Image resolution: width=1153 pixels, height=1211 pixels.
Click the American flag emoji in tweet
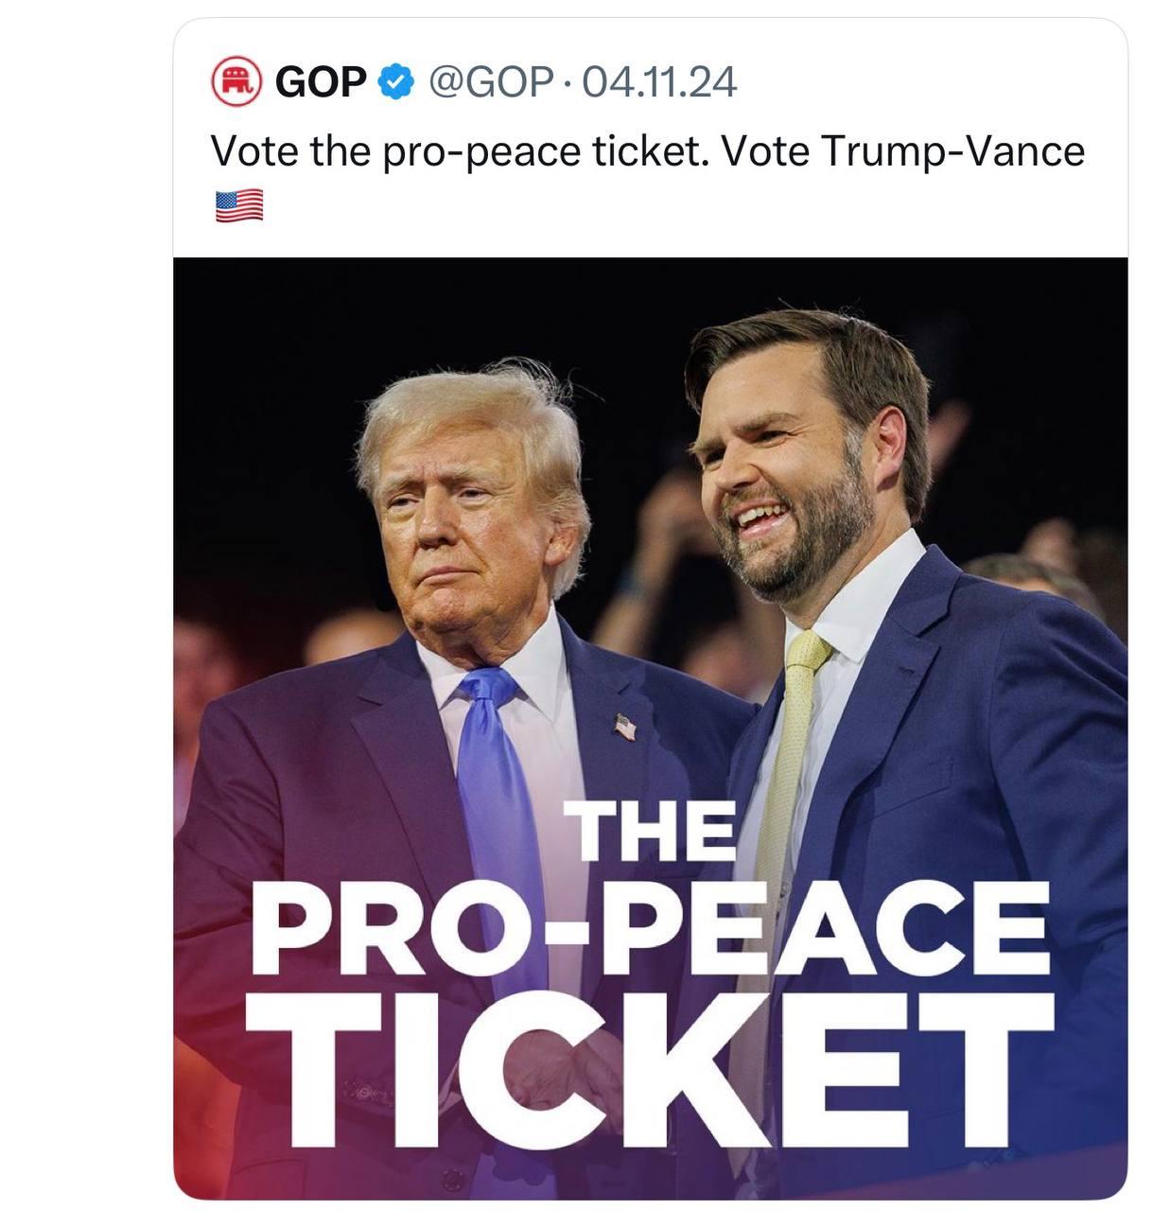pyautogui.click(x=239, y=205)
